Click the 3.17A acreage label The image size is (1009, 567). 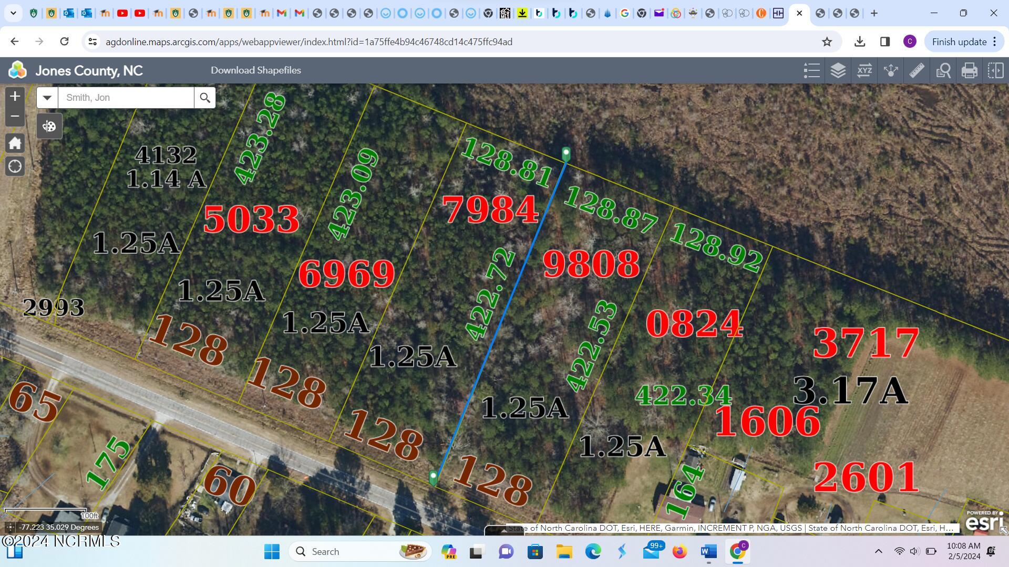pos(850,391)
